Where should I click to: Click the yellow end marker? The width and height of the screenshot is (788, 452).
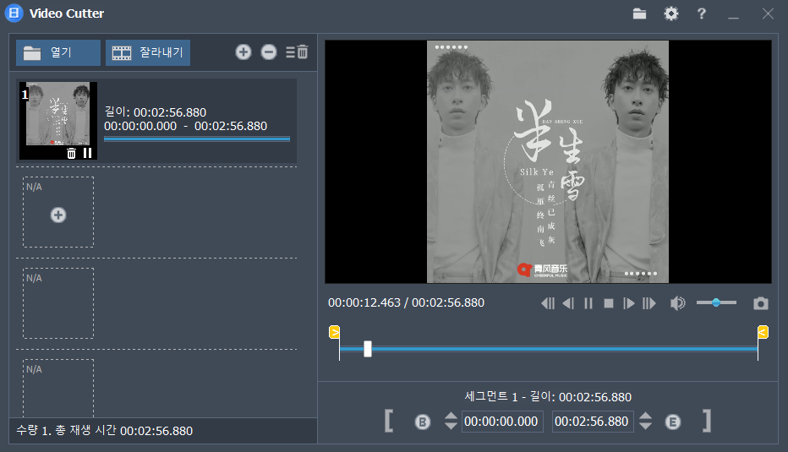point(763,332)
